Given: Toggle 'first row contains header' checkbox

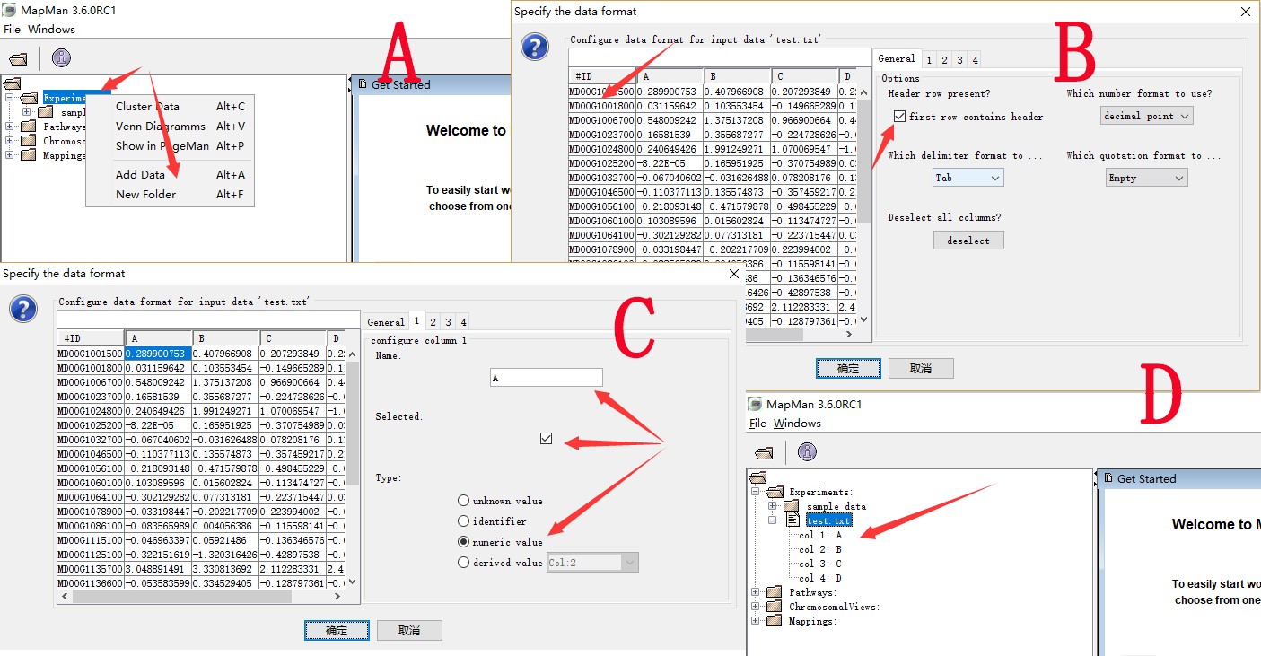Looking at the screenshot, I should tap(899, 117).
